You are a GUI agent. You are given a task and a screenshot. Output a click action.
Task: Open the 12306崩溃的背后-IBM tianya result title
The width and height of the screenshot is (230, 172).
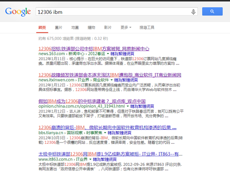tap(107, 128)
